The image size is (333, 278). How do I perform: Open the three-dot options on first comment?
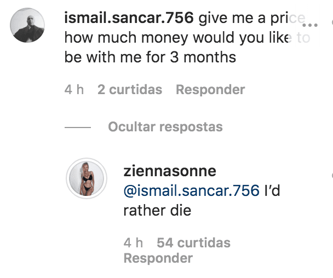(310, 25)
